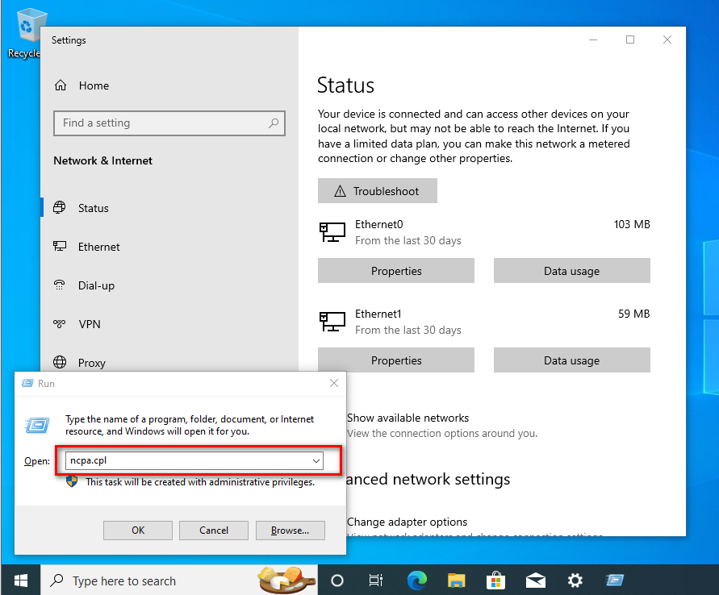Open Microsoft Edge from the taskbar
719x595 pixels.
[x=416, y=580]
